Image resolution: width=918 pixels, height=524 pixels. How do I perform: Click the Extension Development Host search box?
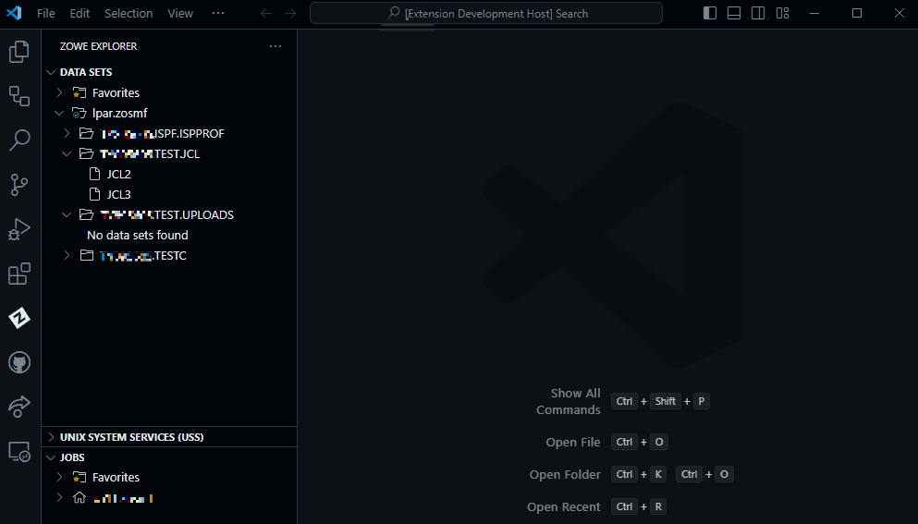(486, 13)
